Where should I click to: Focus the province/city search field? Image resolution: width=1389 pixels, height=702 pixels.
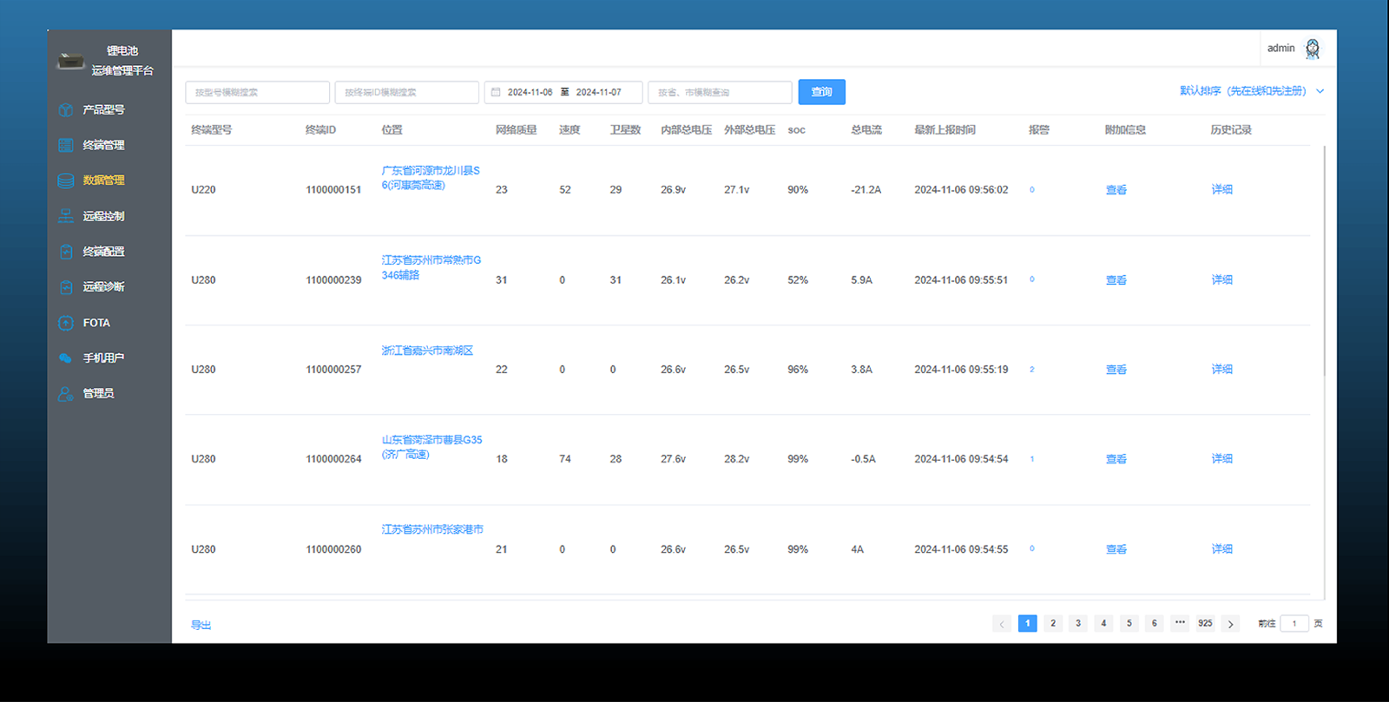click(720, 92)
